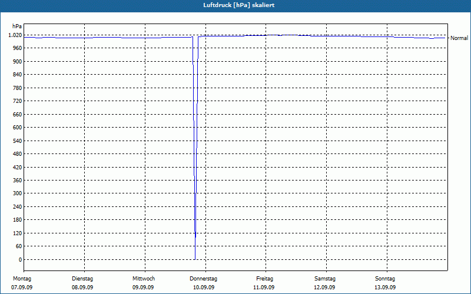The height and width of the screenshot is (294, 471).
Task: Select the 120 axis value
Action: coord(18,233)
